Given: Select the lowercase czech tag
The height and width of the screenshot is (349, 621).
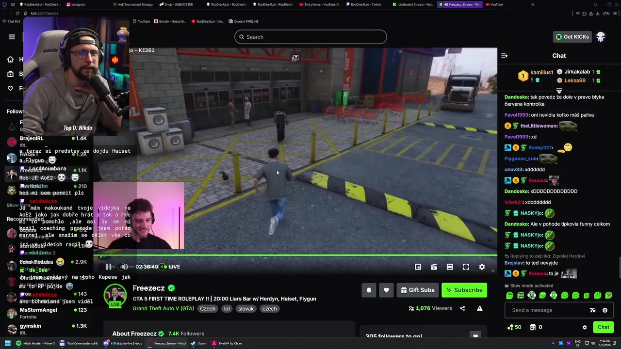Looking at the screenshot, I should (x=269, y=308).
